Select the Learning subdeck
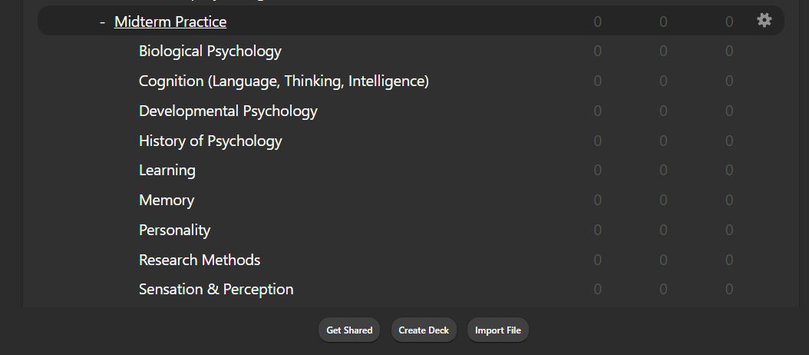Viewport: 809px width, 355px height. pos(167,171)
